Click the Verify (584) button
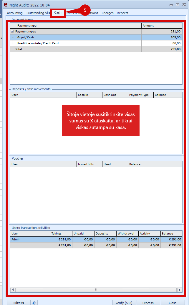Screen dimensions: 189x305 [124, 303]
